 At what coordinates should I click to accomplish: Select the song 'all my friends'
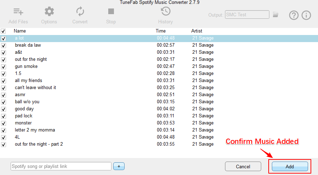[28, 80]
